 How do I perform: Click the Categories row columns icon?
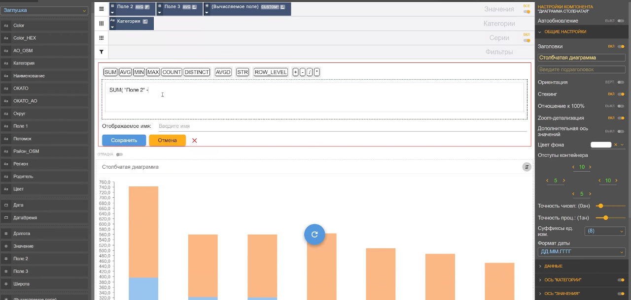click(x=101, y=23)
